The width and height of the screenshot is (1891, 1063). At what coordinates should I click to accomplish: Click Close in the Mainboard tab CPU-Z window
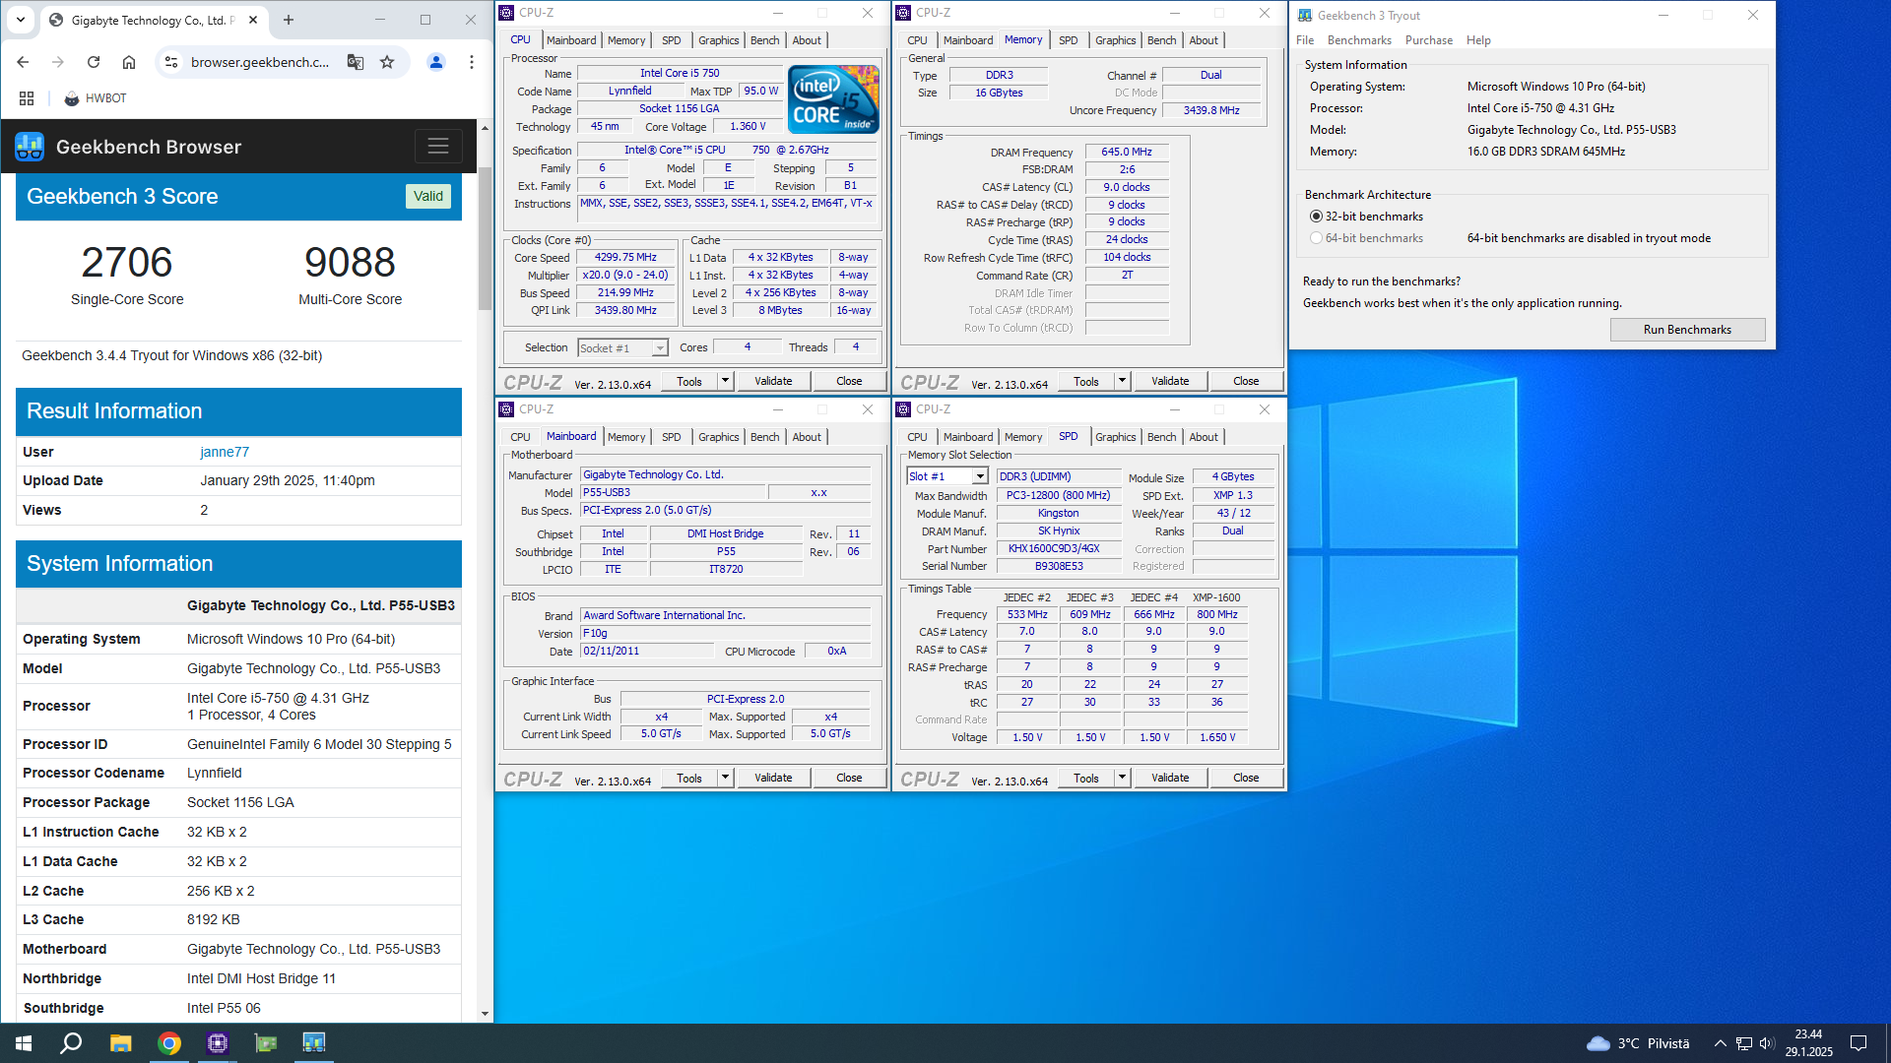849,778
